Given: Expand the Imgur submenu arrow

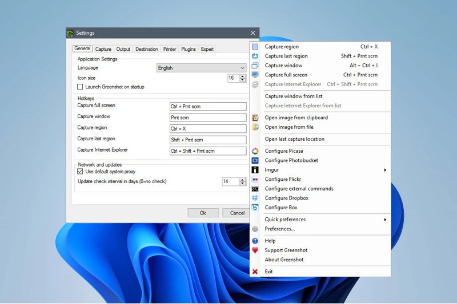Looking at the screenshot, I should tap(385, 170).
